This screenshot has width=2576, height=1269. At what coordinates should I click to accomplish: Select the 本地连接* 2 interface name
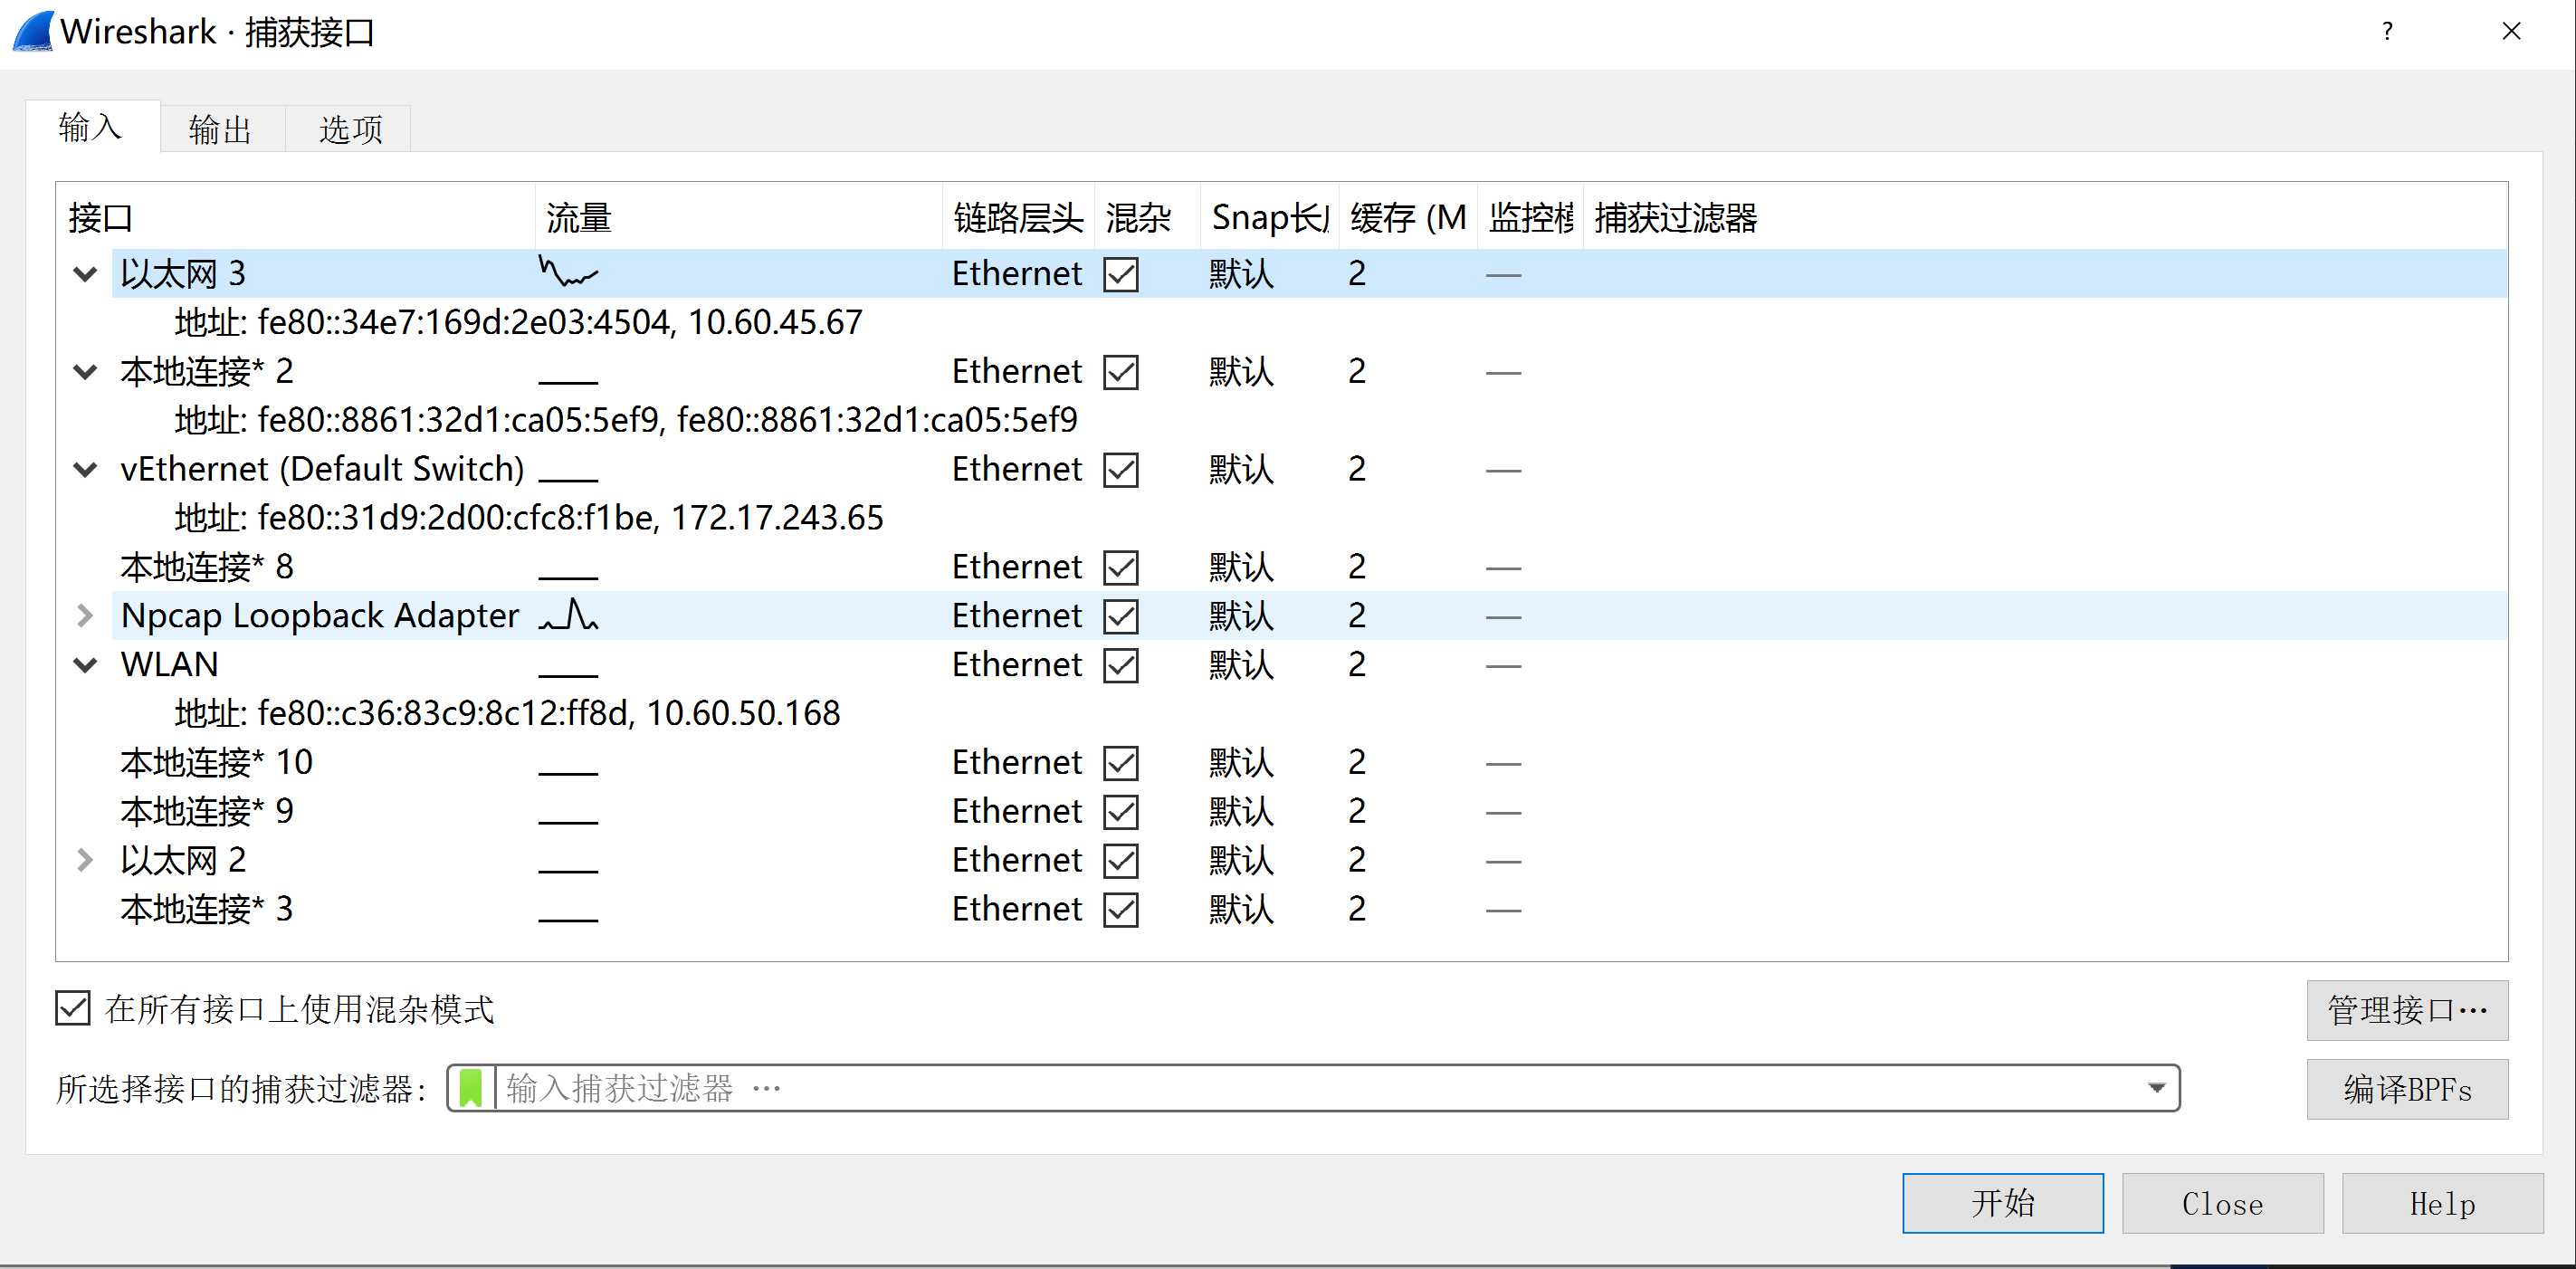[x=207, y=372]
